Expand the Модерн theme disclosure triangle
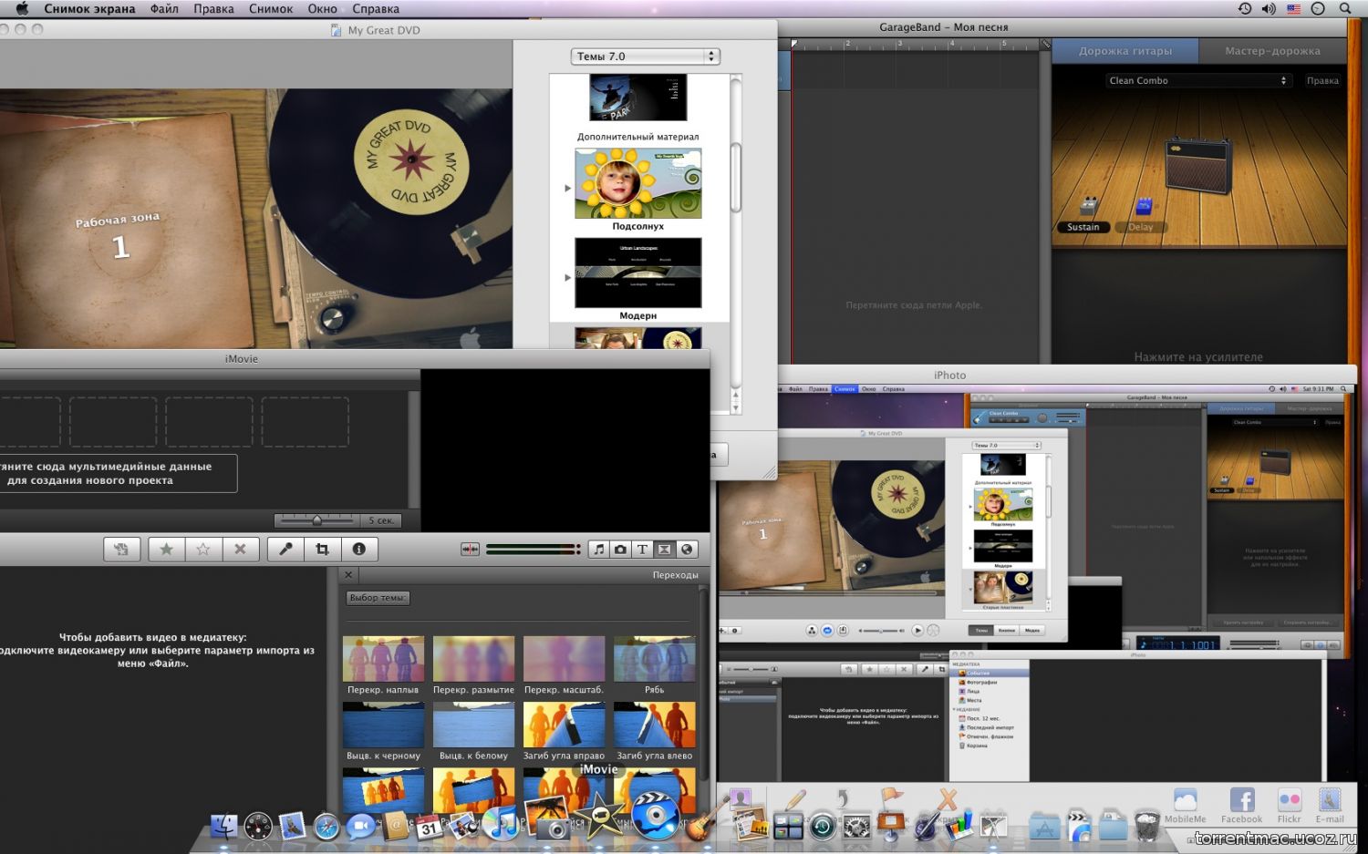This screenshot has width=1368, height=854. [x=567, y=277]
